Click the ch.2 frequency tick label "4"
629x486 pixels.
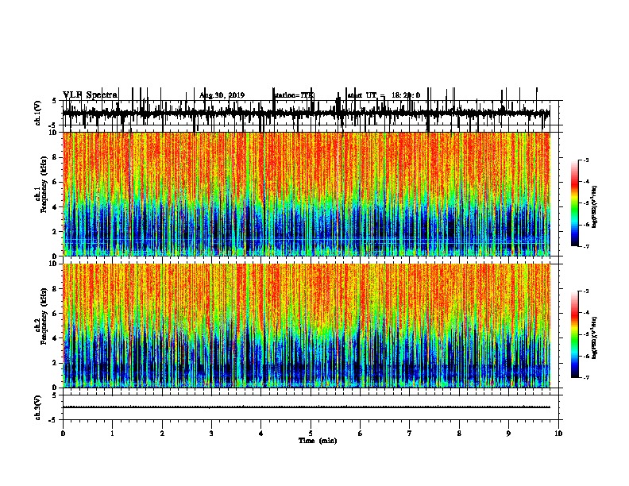pos(56,338)
